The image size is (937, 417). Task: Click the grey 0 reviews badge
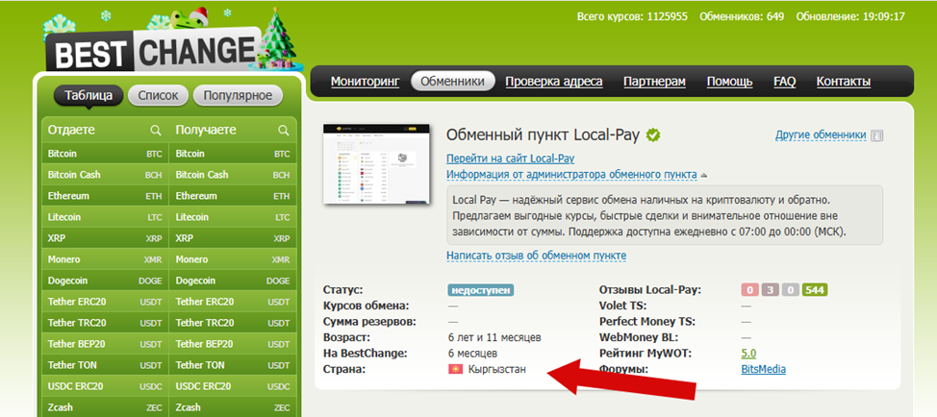point(791,290)
